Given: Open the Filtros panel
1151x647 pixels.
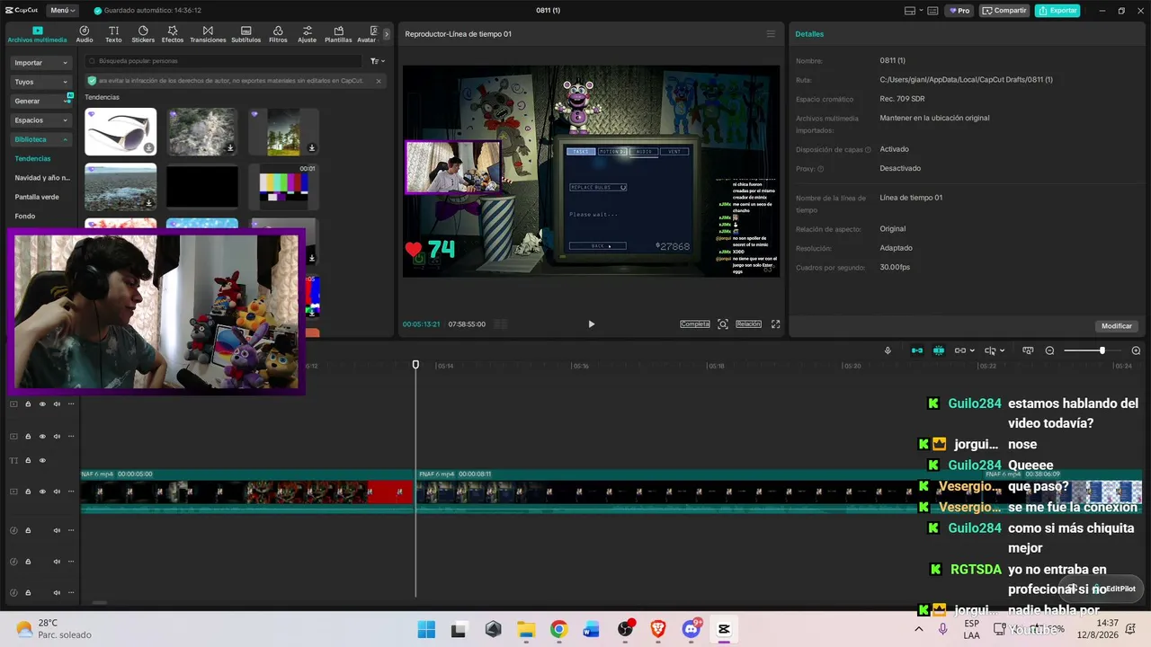Looking at the screenshot, I should tap(278, 34).
